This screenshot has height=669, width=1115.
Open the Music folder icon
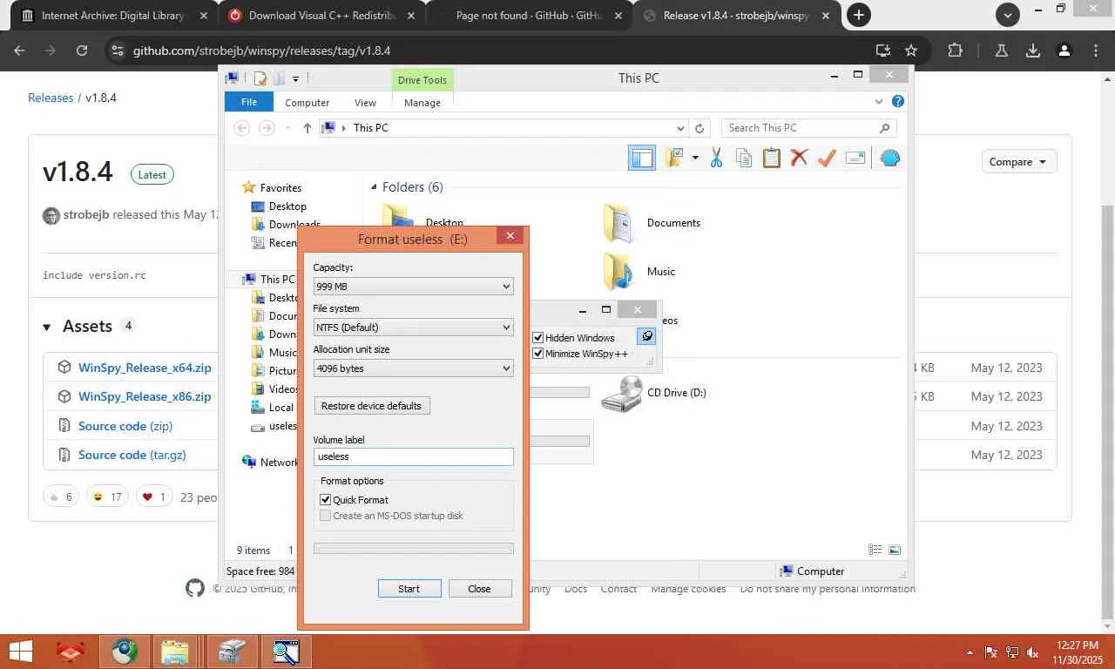[618, 272]
